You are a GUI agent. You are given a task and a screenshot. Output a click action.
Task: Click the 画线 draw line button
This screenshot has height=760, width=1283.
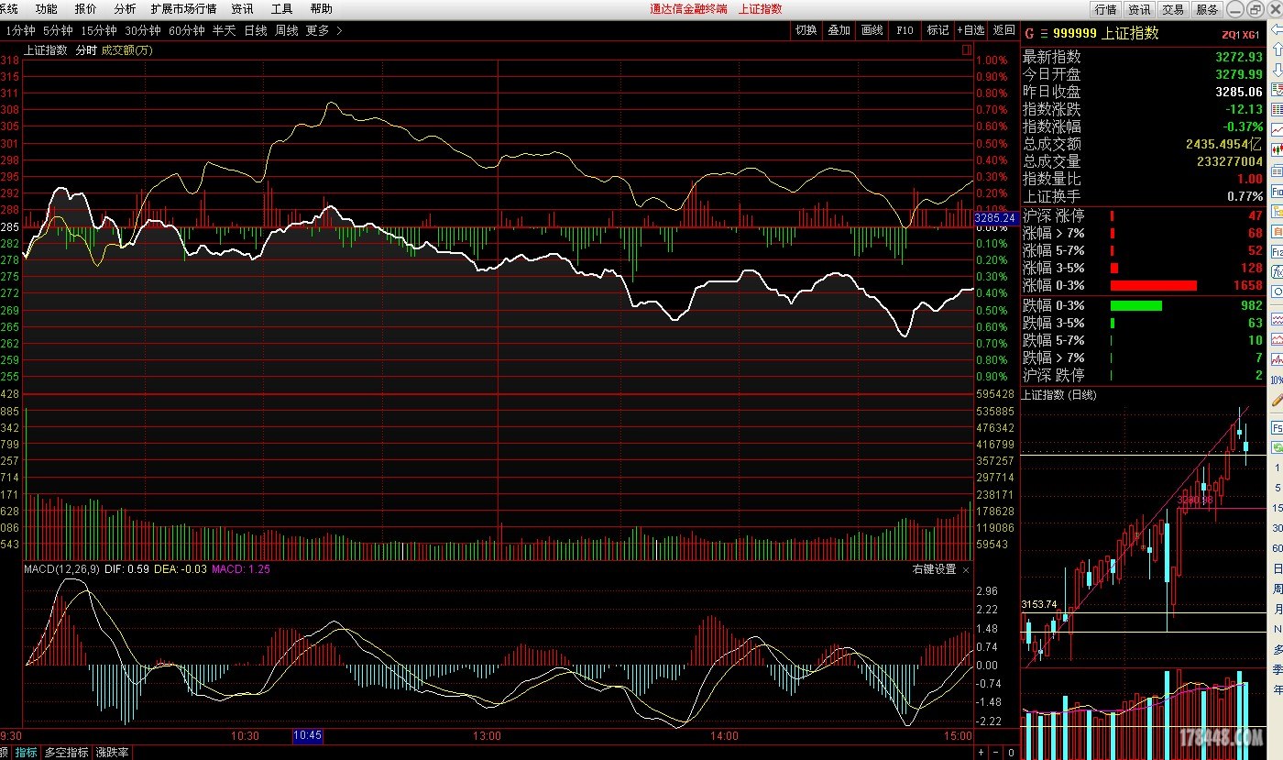coord(872,30)
